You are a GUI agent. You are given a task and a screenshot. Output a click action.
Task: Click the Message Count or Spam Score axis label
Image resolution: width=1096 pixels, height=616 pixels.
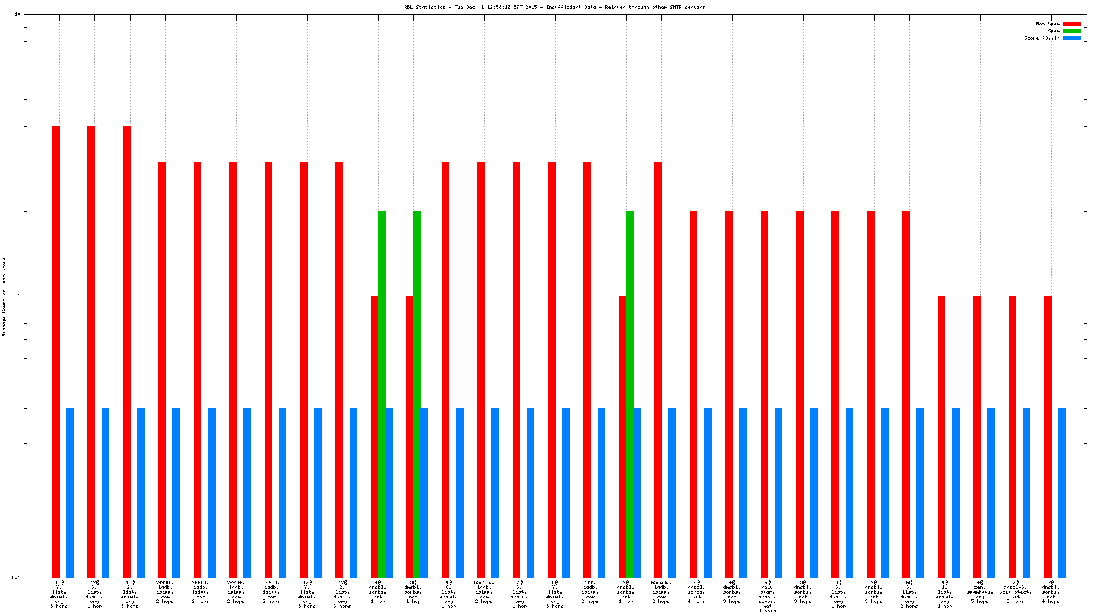coord(4,296)
